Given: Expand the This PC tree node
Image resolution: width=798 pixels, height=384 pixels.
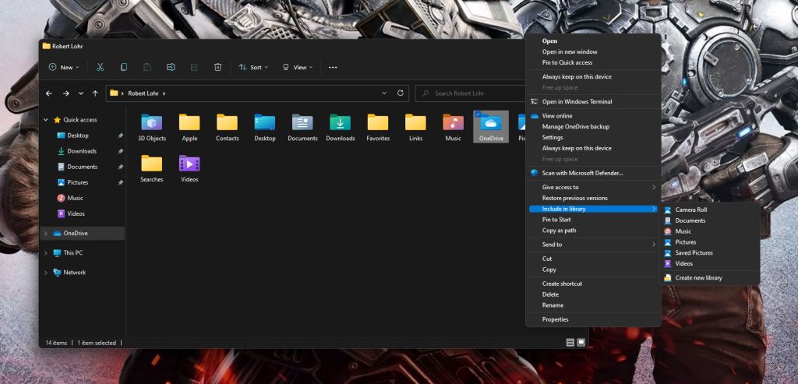Looking at the screenshot, I should coord(46,253).
